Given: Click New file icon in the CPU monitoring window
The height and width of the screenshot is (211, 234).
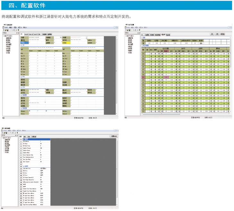Looking at the screenshot, I should pyautogui.click(x=4, y=30).
